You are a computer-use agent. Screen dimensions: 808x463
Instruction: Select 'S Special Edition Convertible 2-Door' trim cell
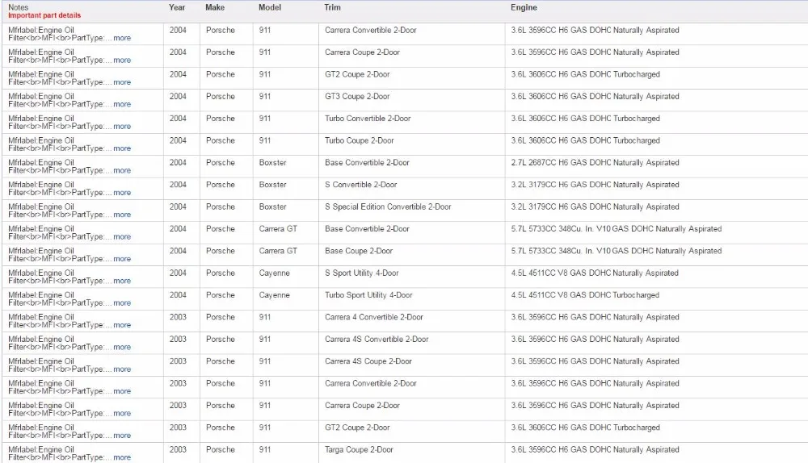click(x=388, y=206)
